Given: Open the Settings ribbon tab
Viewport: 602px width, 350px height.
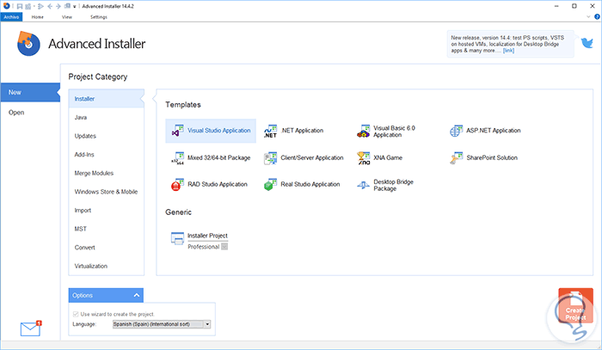Looking at the screenshot, I should pyautogui.click(x=99, y=17).
